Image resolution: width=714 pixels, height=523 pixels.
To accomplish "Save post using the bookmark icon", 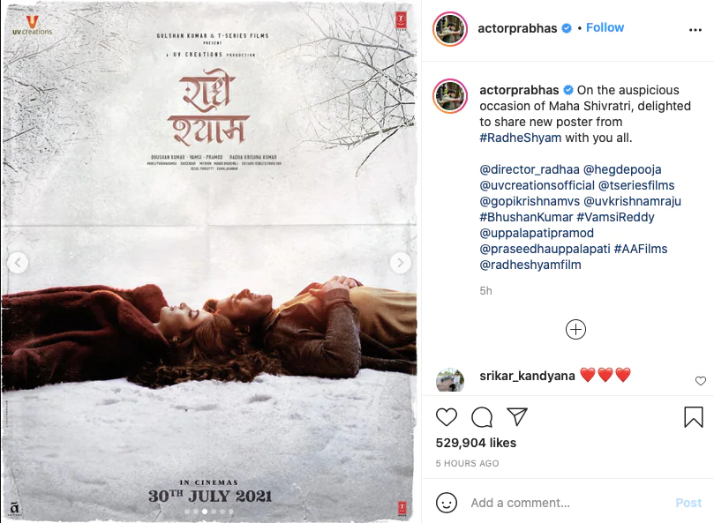I will [694, 416].
